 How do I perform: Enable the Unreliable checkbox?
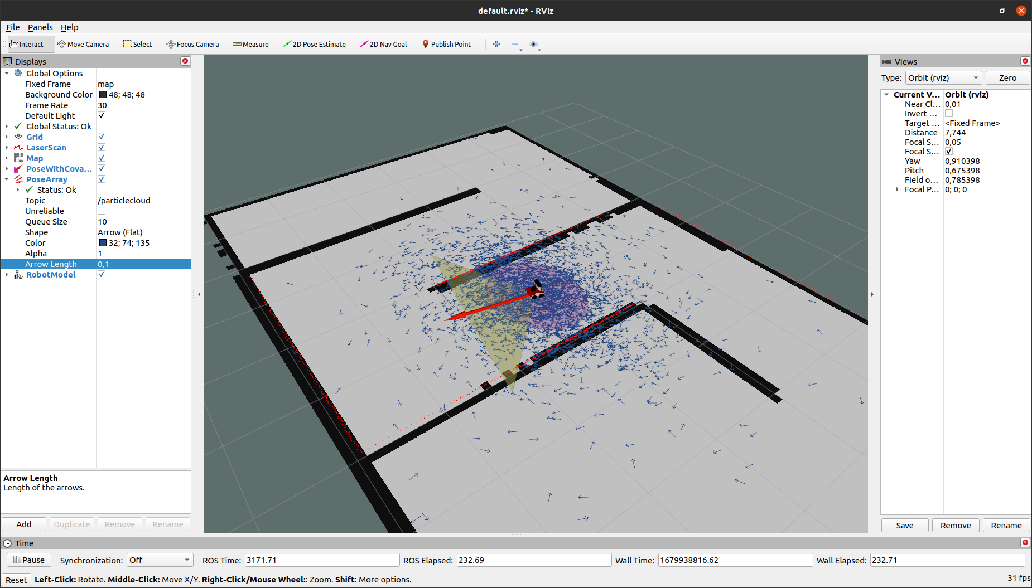[x=102, y=211]
